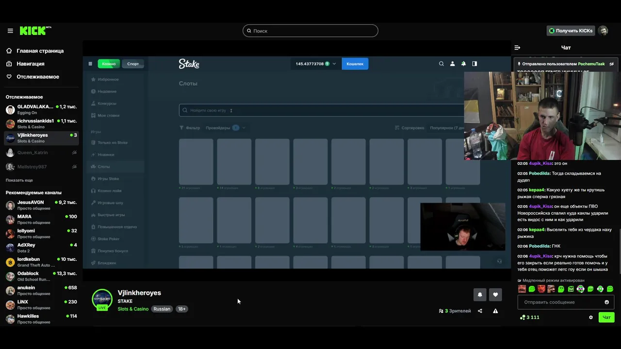Open recommended channel lollyomi
This screenshot has height=349, width=621.
pyautogui.click(x=41, y=234)
